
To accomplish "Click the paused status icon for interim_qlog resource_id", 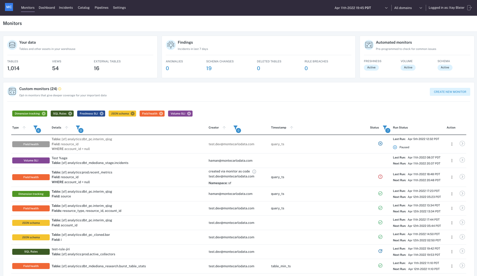I will tap(380, 143).
